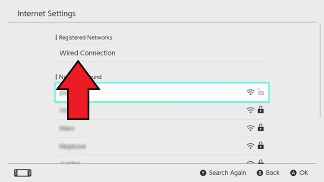The width and height of the screenshot is (324, 182).
Task: Click the padlock icon for Neptune network
Action: coord(261,146)
